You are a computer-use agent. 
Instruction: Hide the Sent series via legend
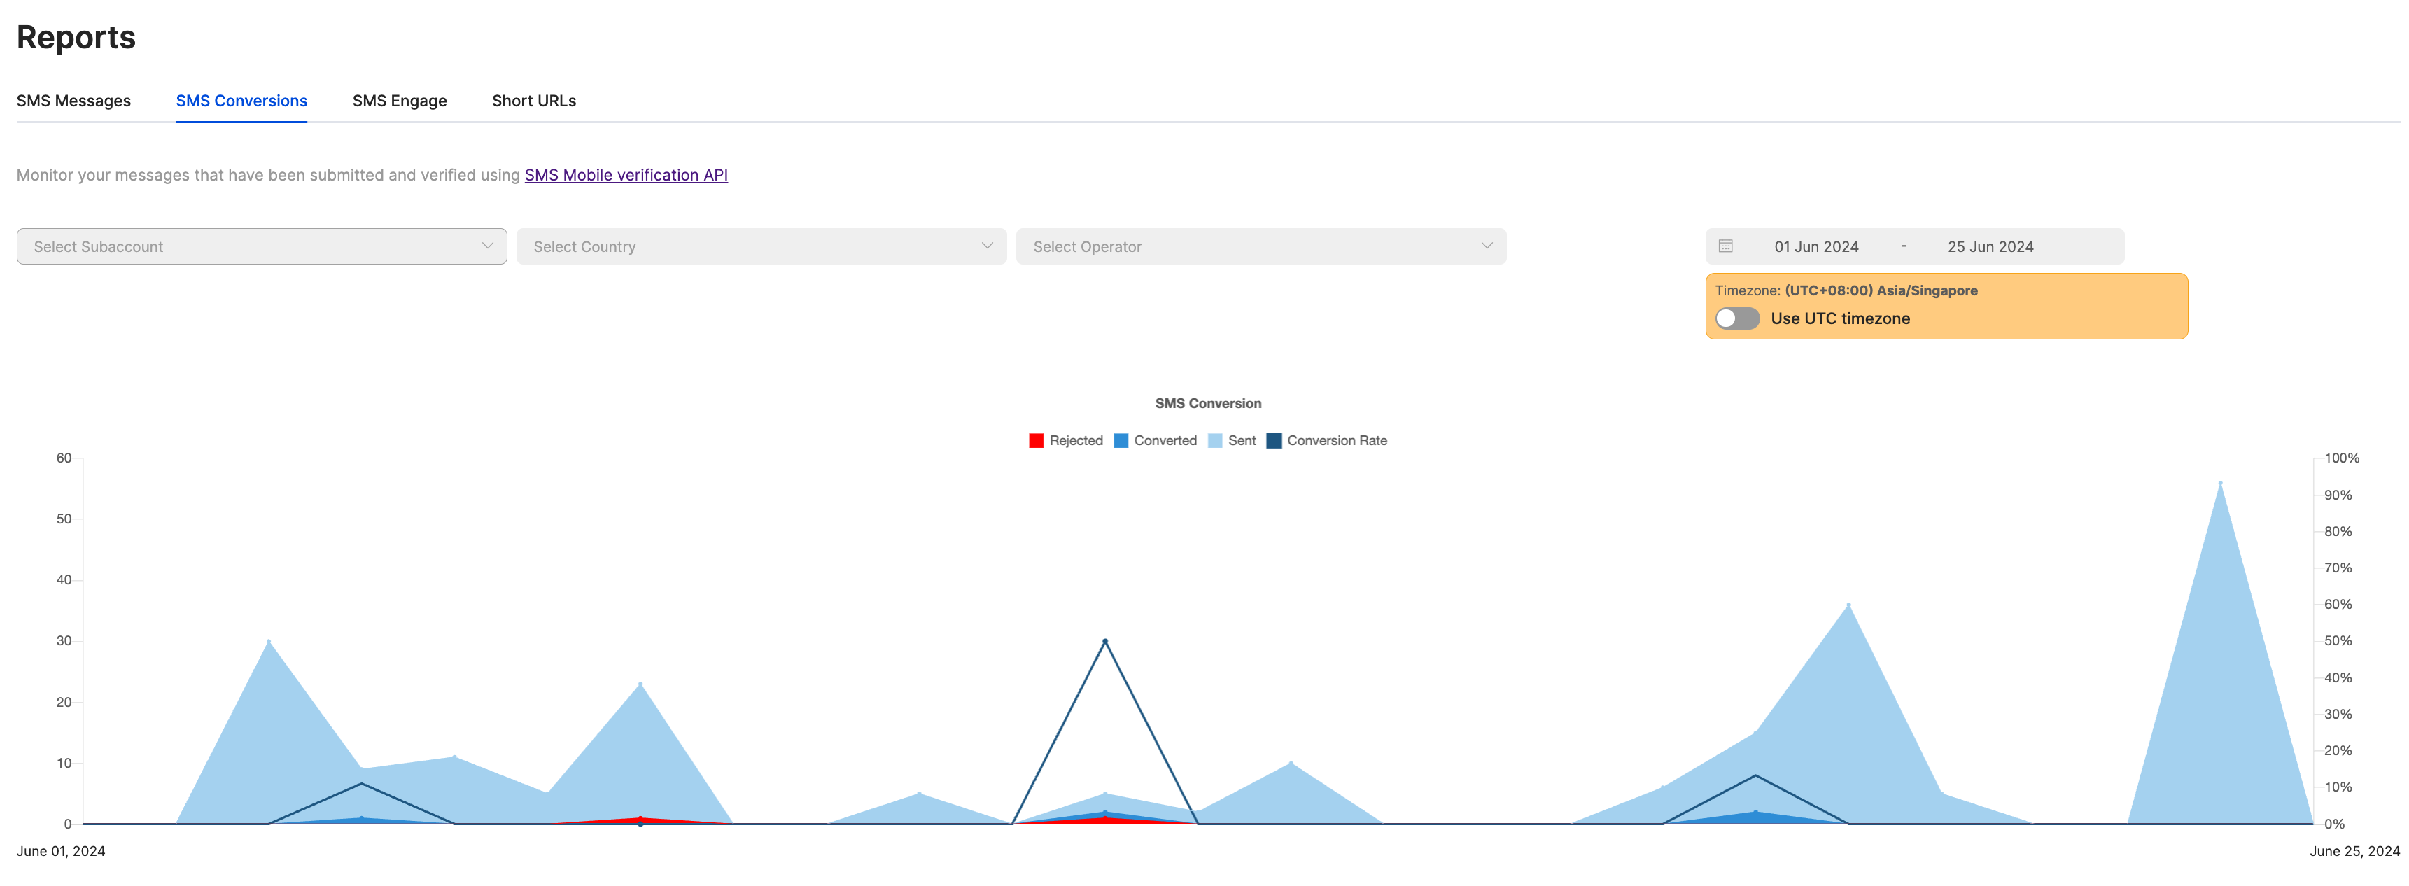coord(1215,441)
